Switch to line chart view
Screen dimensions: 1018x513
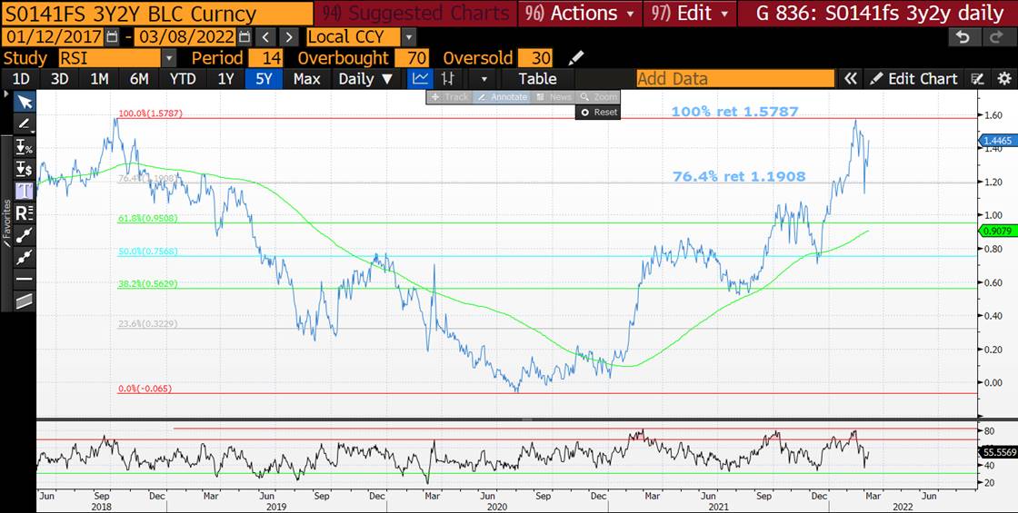coord(421,79)
